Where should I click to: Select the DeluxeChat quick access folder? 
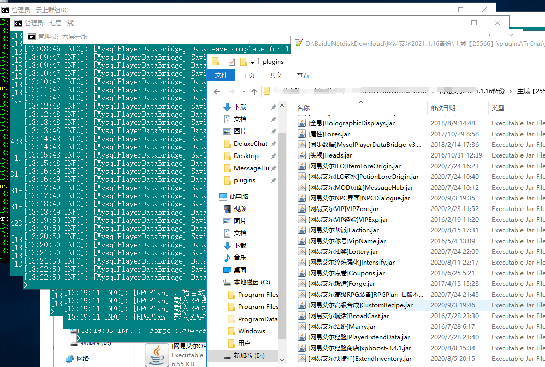point(250,144)
